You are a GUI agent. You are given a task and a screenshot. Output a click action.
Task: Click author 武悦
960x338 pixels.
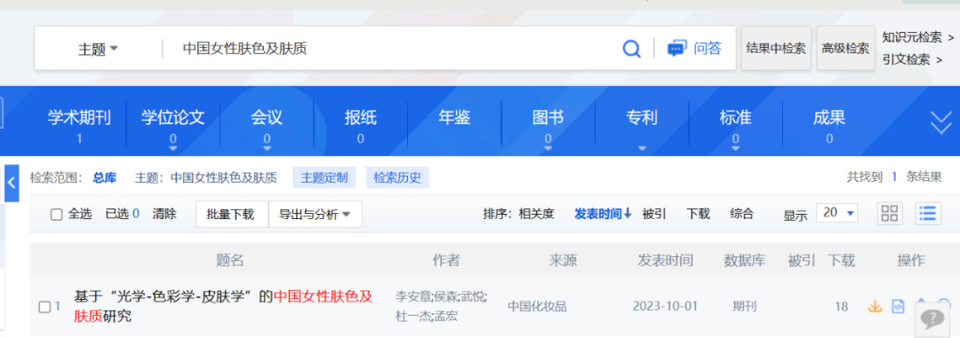coord(473,298)
